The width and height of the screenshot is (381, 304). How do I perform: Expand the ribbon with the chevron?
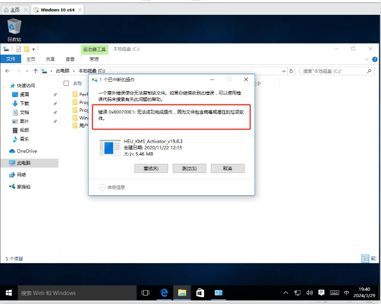(366, 59)
